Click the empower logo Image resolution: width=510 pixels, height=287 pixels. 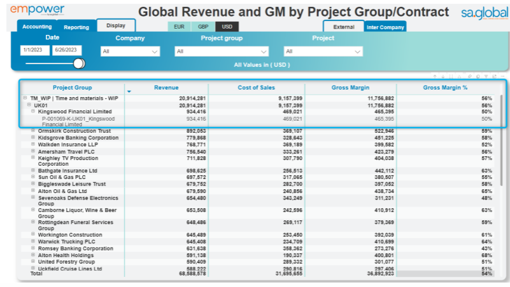pyautogui.click(x=37, y=10)
